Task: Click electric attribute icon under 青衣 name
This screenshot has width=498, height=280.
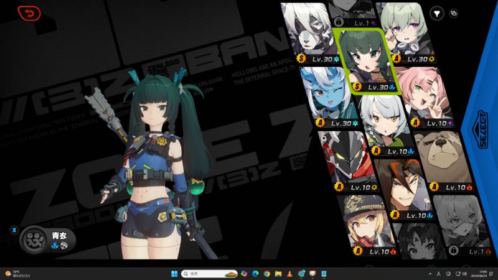Action: click(55, 245)
